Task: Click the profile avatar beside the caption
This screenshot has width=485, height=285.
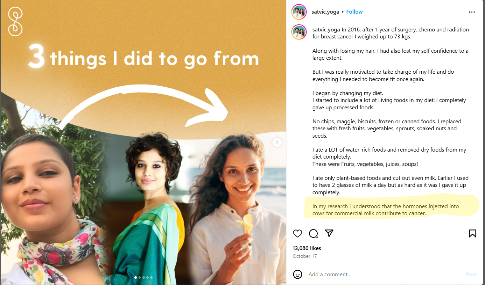Action: pyautogui.click(x=299, y=32)
